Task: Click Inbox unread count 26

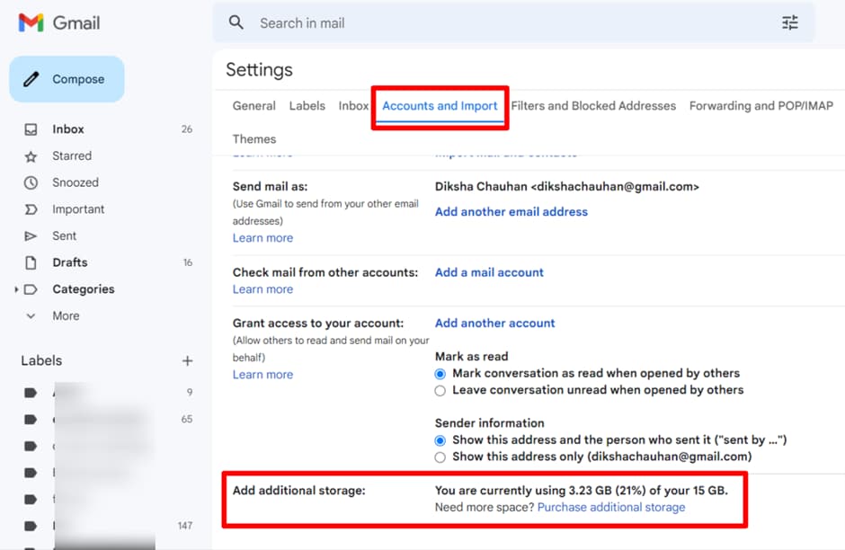Action: [x=186, y=129]
